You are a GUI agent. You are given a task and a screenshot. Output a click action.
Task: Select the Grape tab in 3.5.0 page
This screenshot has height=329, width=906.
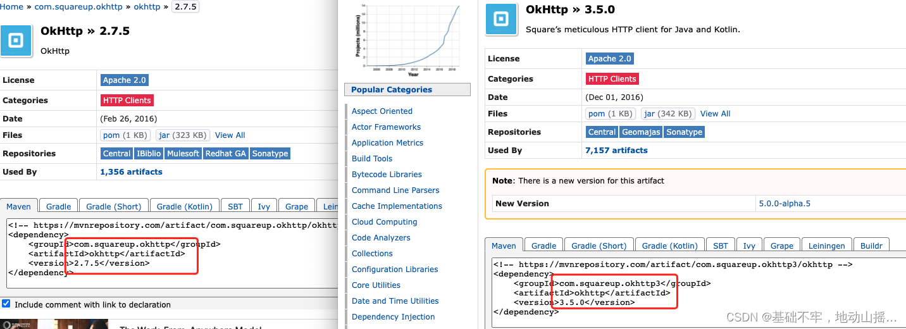click(x=782, y=245)
